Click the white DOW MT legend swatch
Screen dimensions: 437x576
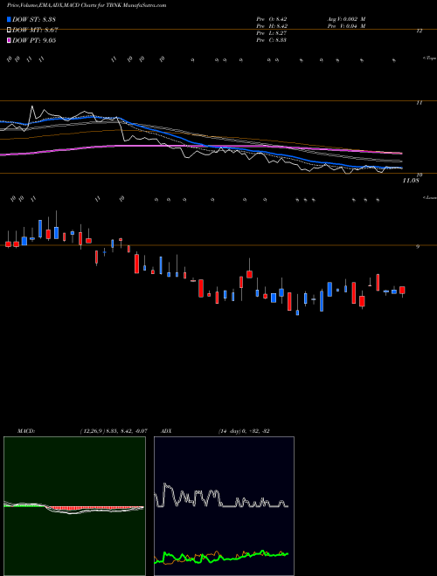click(x=9, y=31)
